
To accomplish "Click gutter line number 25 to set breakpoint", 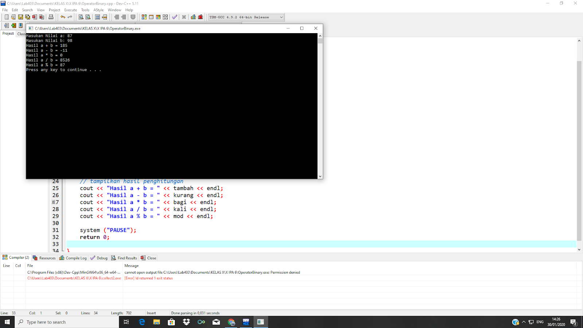I will [x=55, y=188].
